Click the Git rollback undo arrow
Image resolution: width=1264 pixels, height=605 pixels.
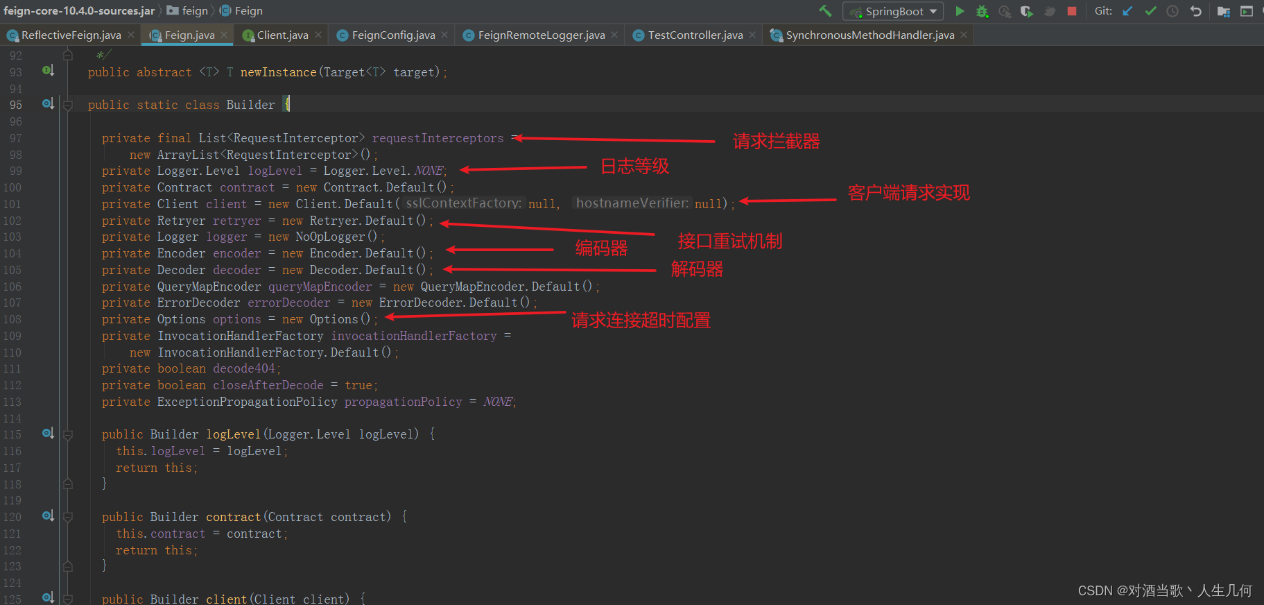[1195, 11]
